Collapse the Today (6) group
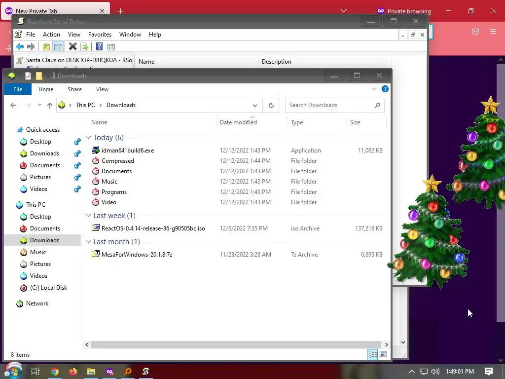 click(x=88, y=138)
